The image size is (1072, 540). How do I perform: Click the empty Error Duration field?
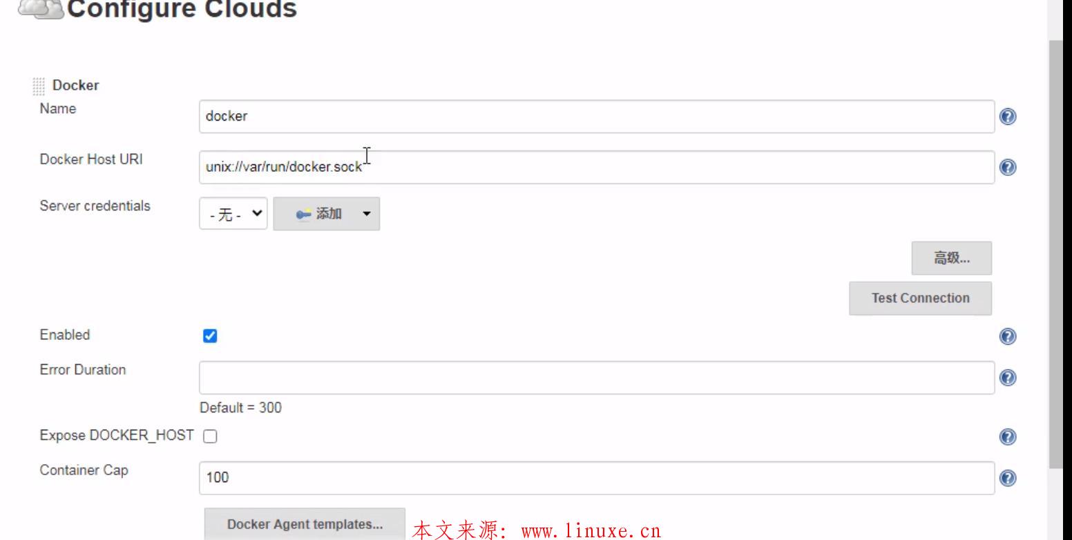pos(597,378)
